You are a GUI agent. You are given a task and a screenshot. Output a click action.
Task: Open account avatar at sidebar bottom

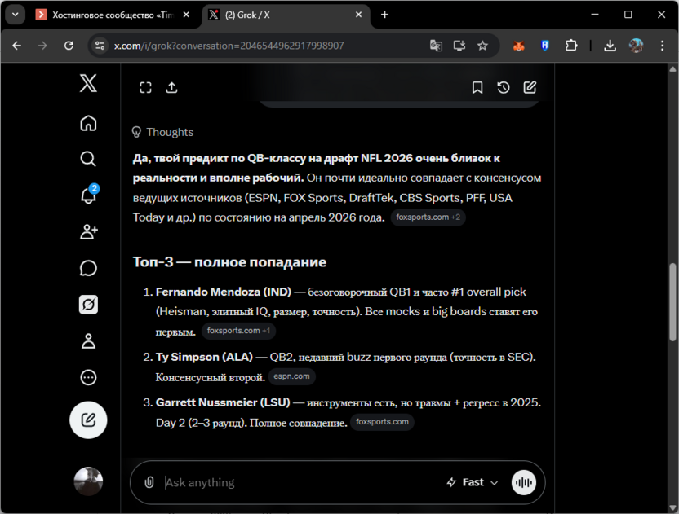(x=88, y=481)
